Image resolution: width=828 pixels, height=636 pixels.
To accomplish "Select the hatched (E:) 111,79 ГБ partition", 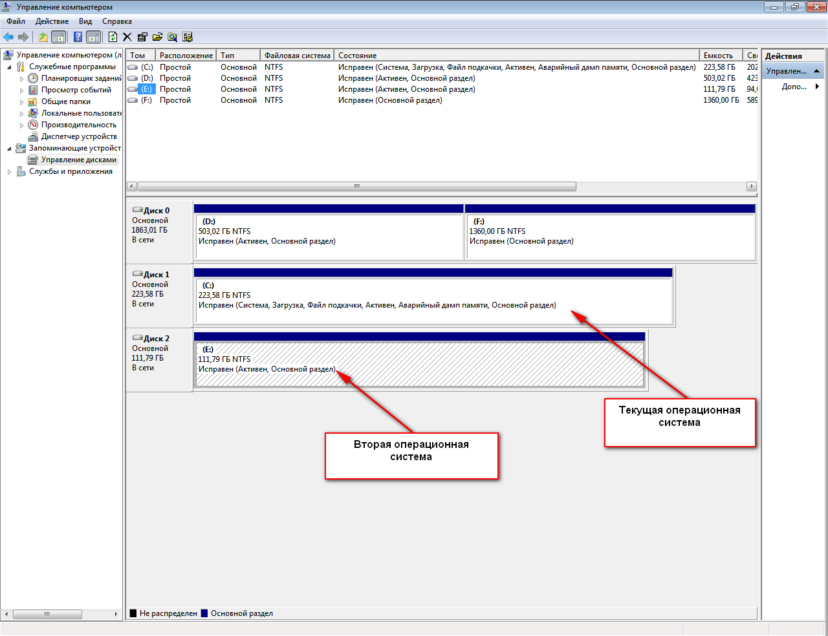I will click(419, 359).
